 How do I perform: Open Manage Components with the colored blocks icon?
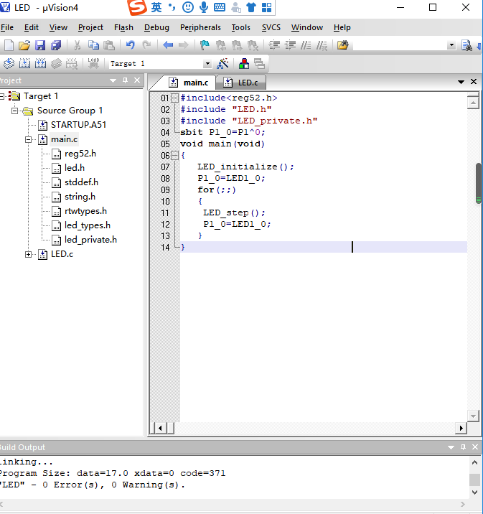click(x=244, y=63)
